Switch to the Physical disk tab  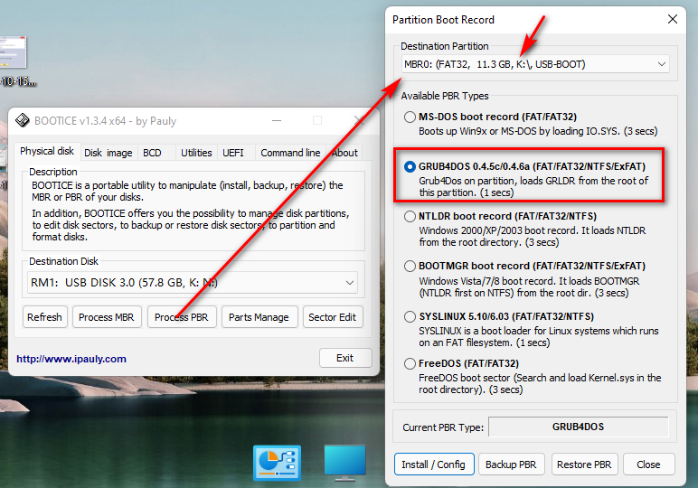(x=47, y=151)
